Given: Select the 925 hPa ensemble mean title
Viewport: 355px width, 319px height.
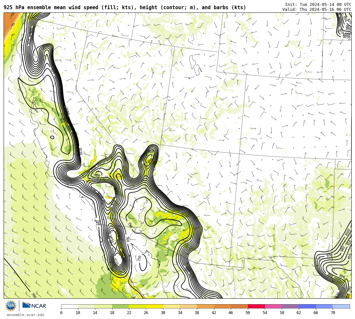Looking at the screenshot, I should pos(125,8).
